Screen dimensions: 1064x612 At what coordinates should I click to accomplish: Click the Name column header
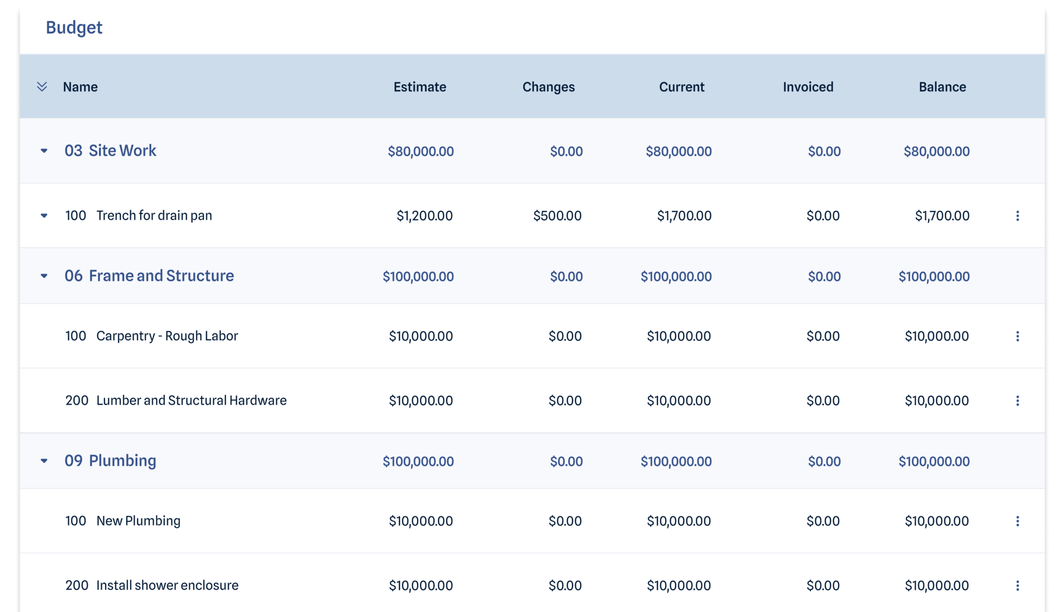(x=80, y=87)
